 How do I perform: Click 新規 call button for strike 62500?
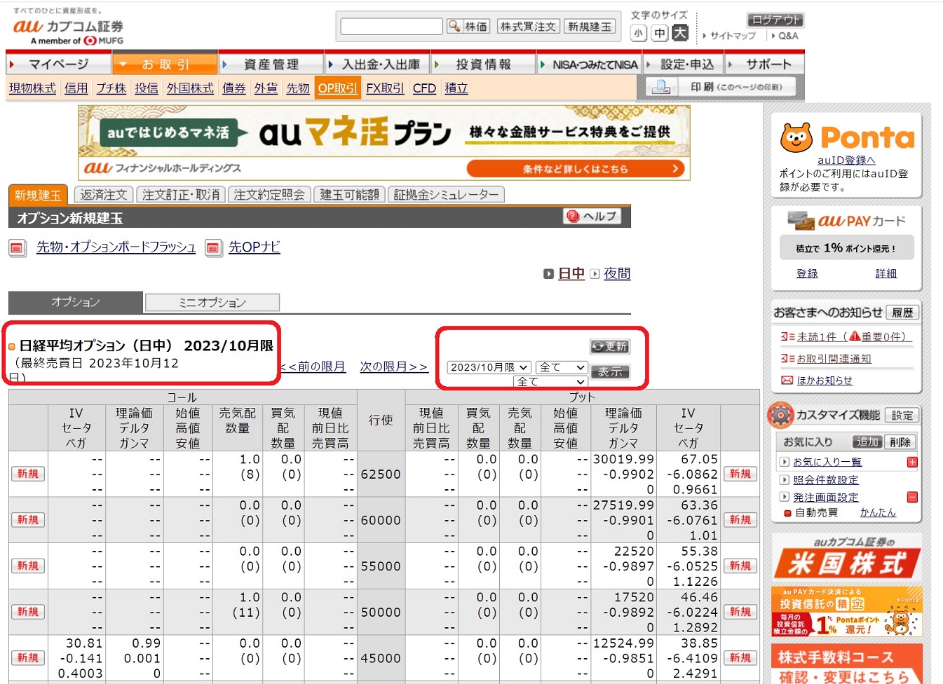[x=28, y=474]
